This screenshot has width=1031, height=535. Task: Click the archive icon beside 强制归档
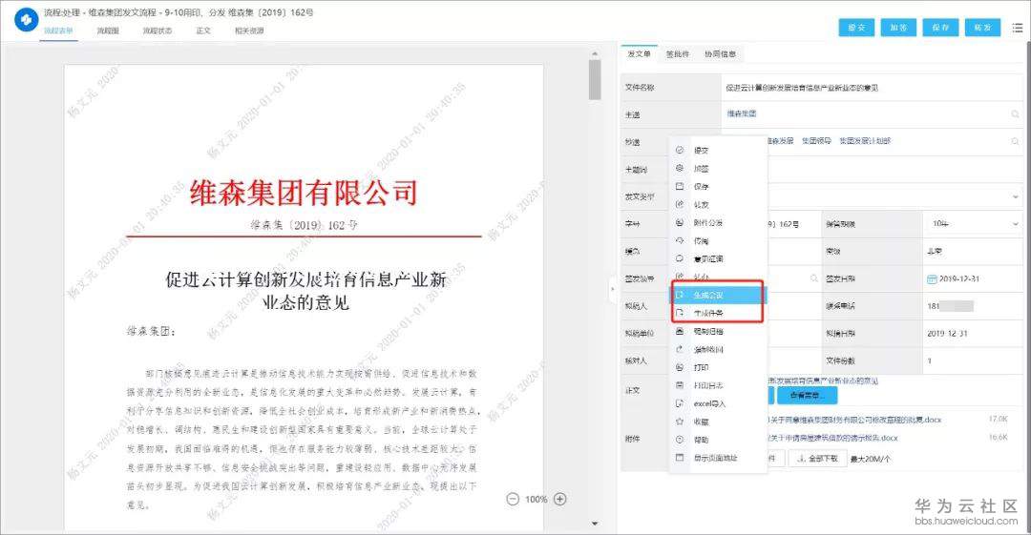point(680,331)
